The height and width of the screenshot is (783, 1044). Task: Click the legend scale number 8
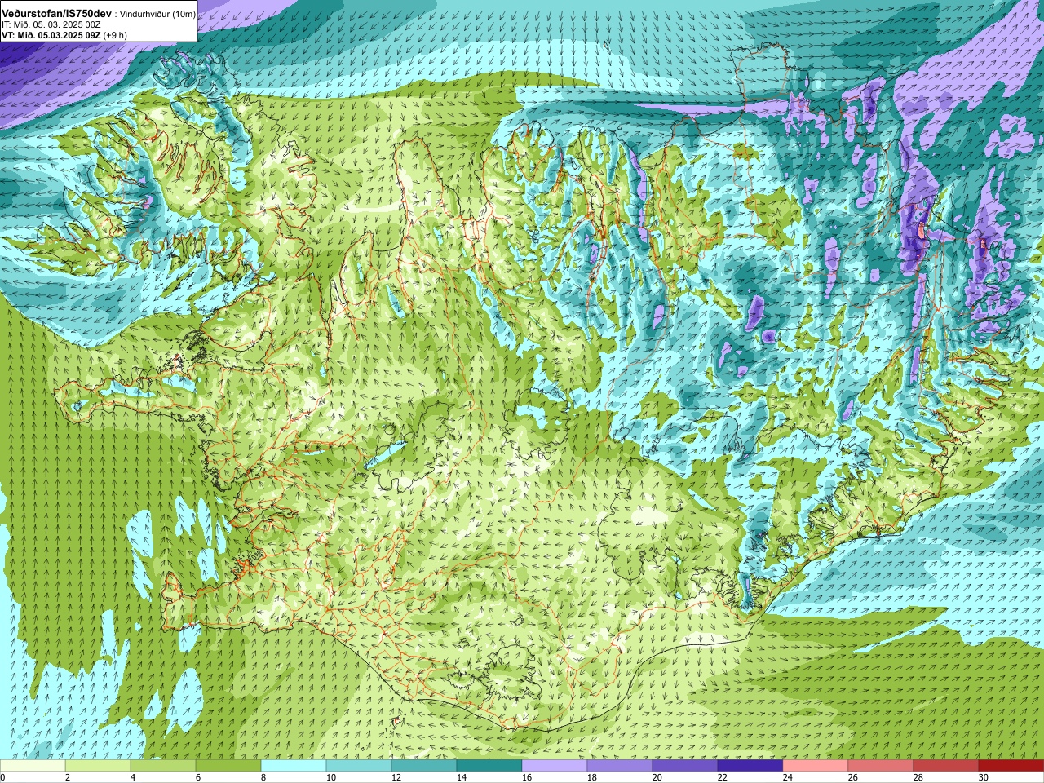click(x=263, y=777)
